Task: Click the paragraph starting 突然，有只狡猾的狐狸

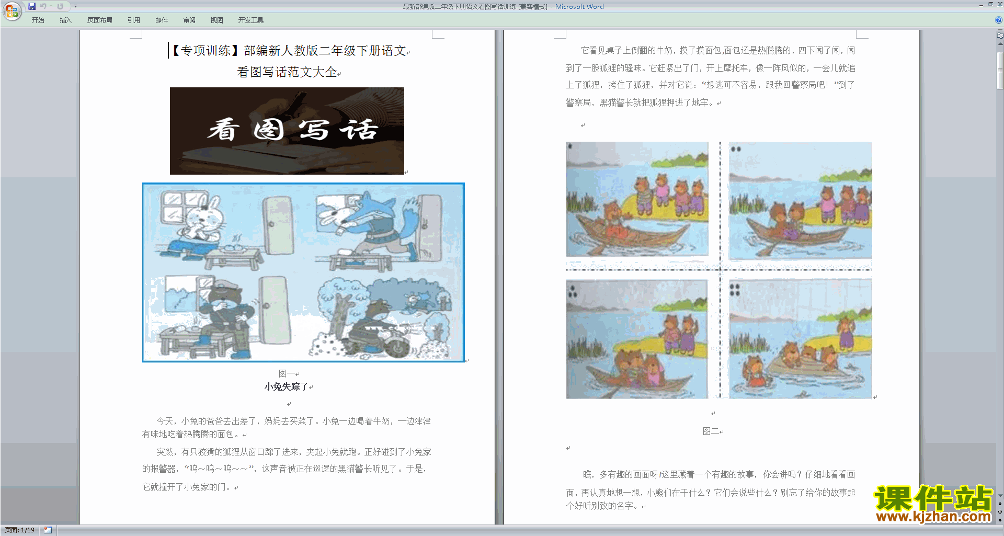Action: pyautogui.click(x=287, y=469)
